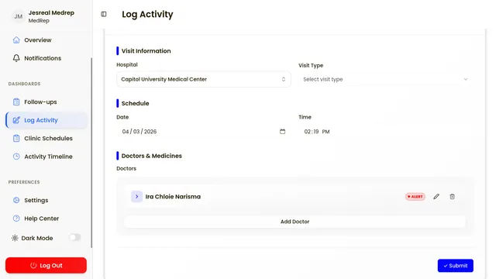Edit doctor Ira Chloie Narisma pencil icon

[x=436, y=196]
